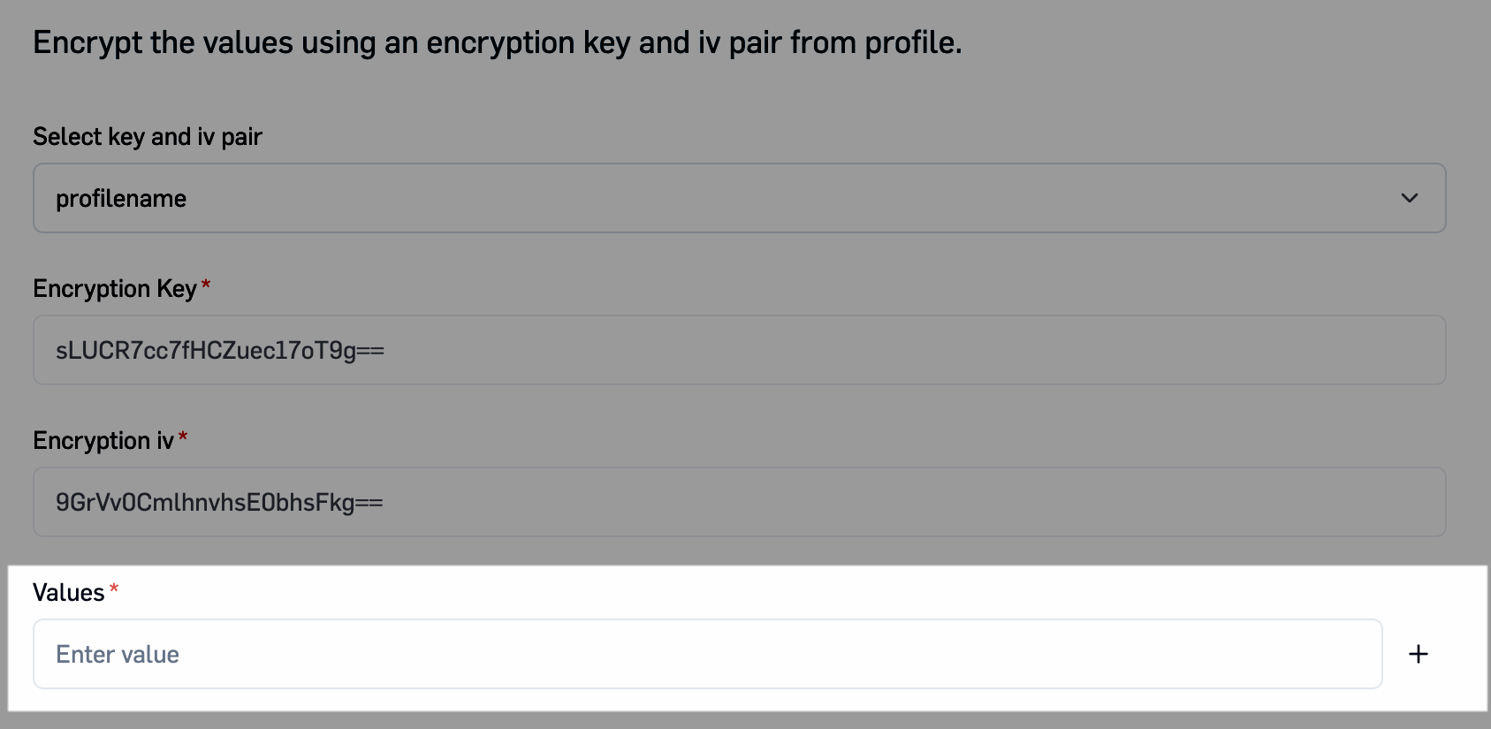1491x729 pixels.
Task: Select the profilename entry in the dropdown
Action: (x=121, y=198)
